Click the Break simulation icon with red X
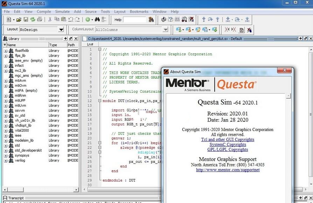Image resolution: width=313 pixels, height=203 pixels. pos(191,19)
